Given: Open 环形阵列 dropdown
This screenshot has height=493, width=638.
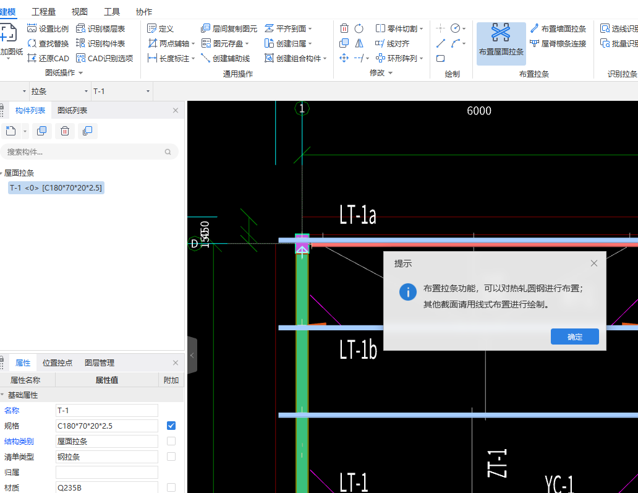Looking at the screenshot, I should [x=421, y=59].
